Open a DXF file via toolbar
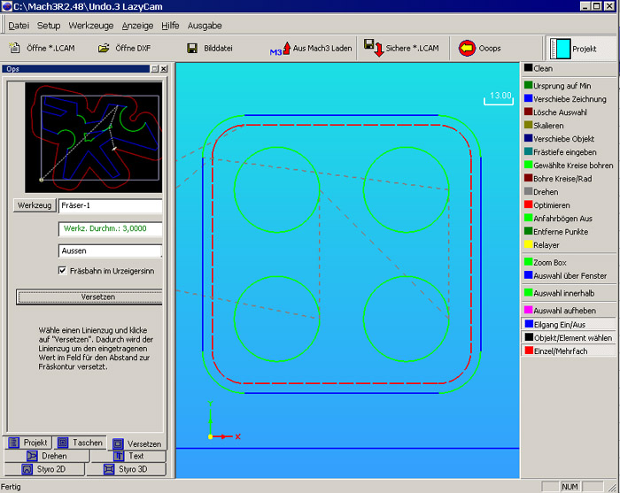This screenshot has width=620, height=493. [x=104, y=48]
